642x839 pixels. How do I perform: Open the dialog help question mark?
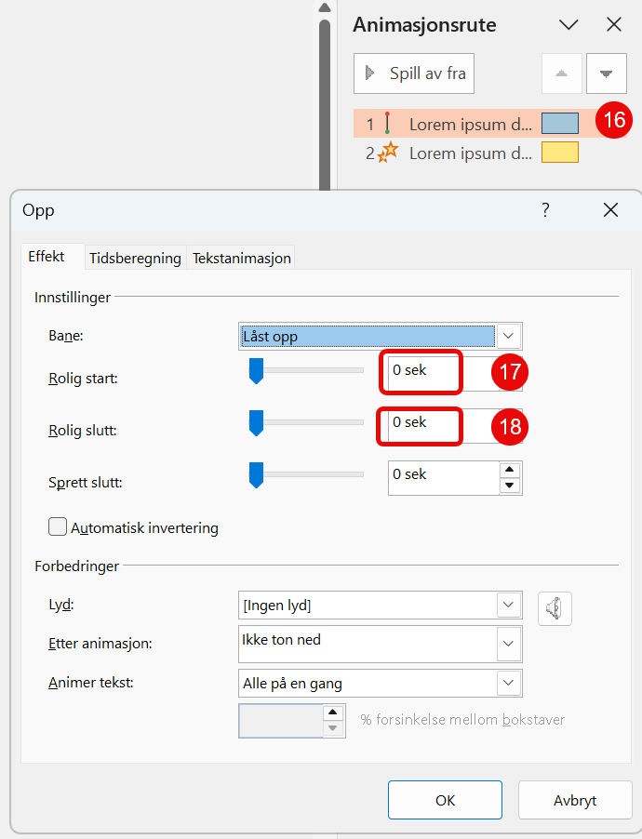pyautogui.click(x=545, y=210)
